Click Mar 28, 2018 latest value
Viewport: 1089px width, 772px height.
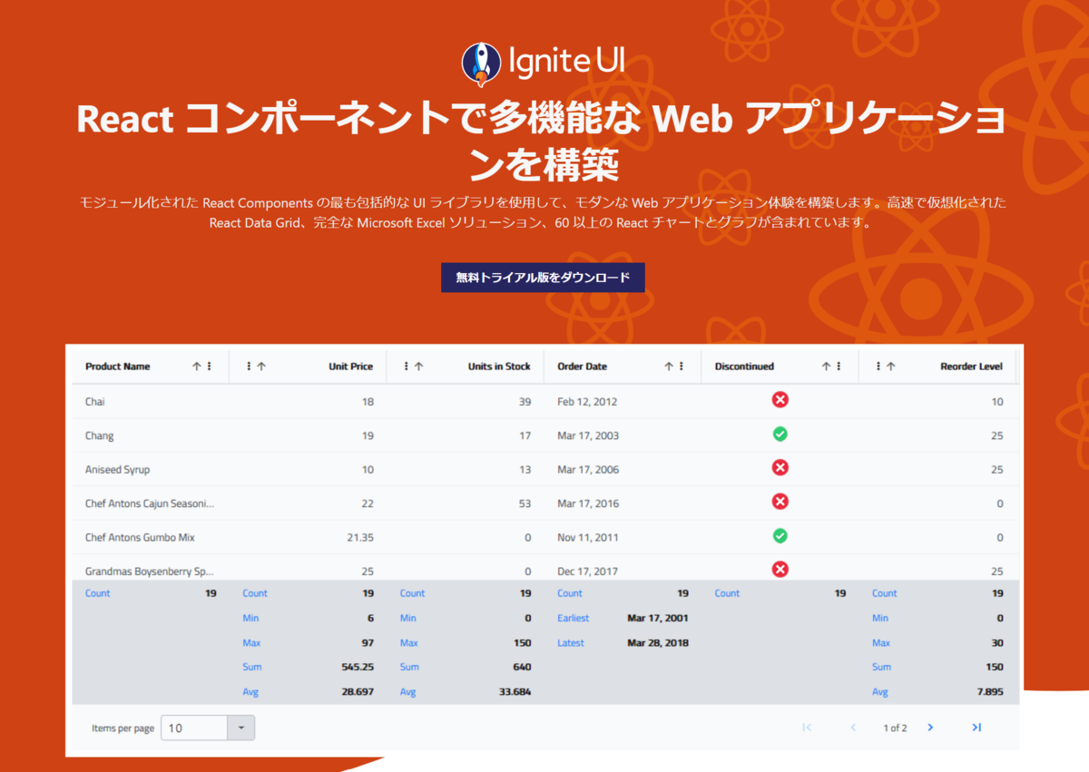click(x=658, y=643)
